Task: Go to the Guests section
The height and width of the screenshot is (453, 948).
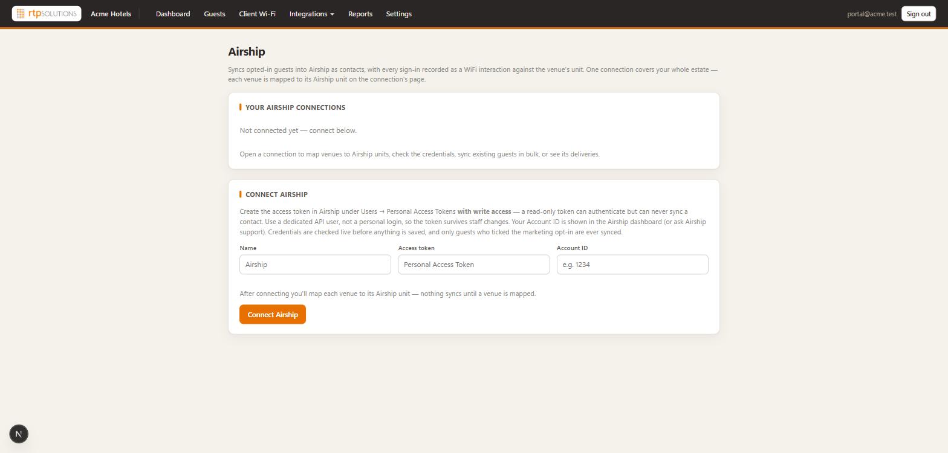Action: (215, 14)
